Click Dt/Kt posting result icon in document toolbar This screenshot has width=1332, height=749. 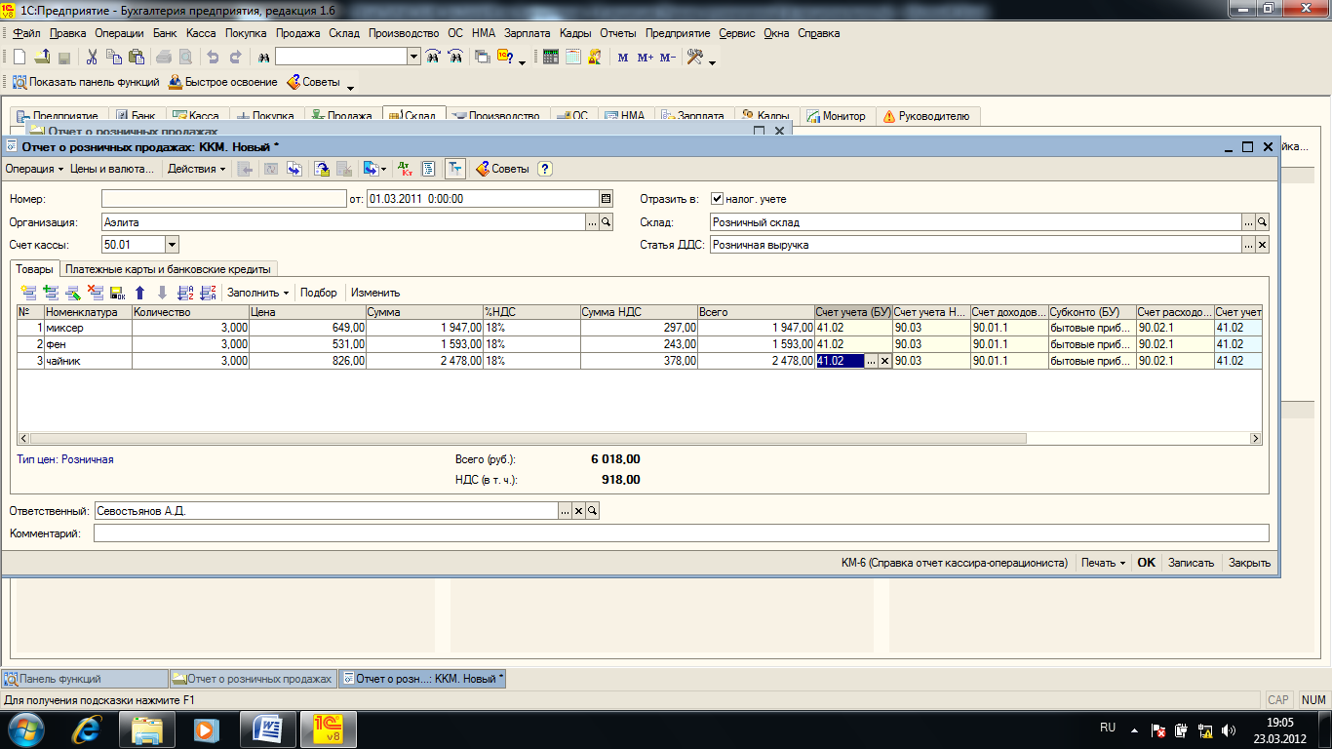point(407,169)
